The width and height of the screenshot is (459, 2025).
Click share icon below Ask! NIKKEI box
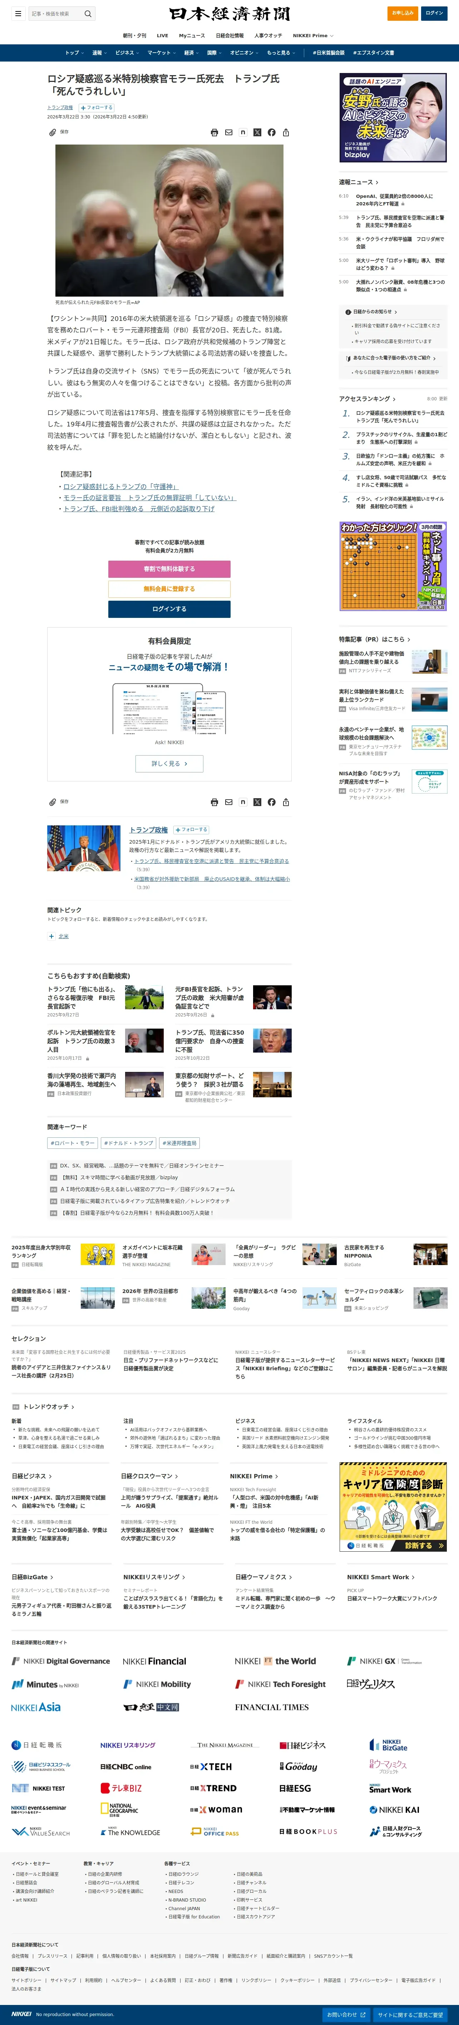(x=286, y=802)
